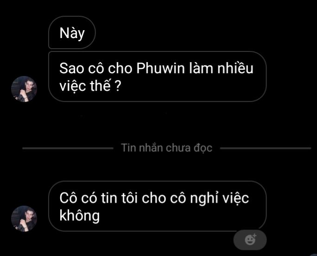Click the word "không" in last message
The width and height of the screenshot is (317, 256).
(80, 215)
